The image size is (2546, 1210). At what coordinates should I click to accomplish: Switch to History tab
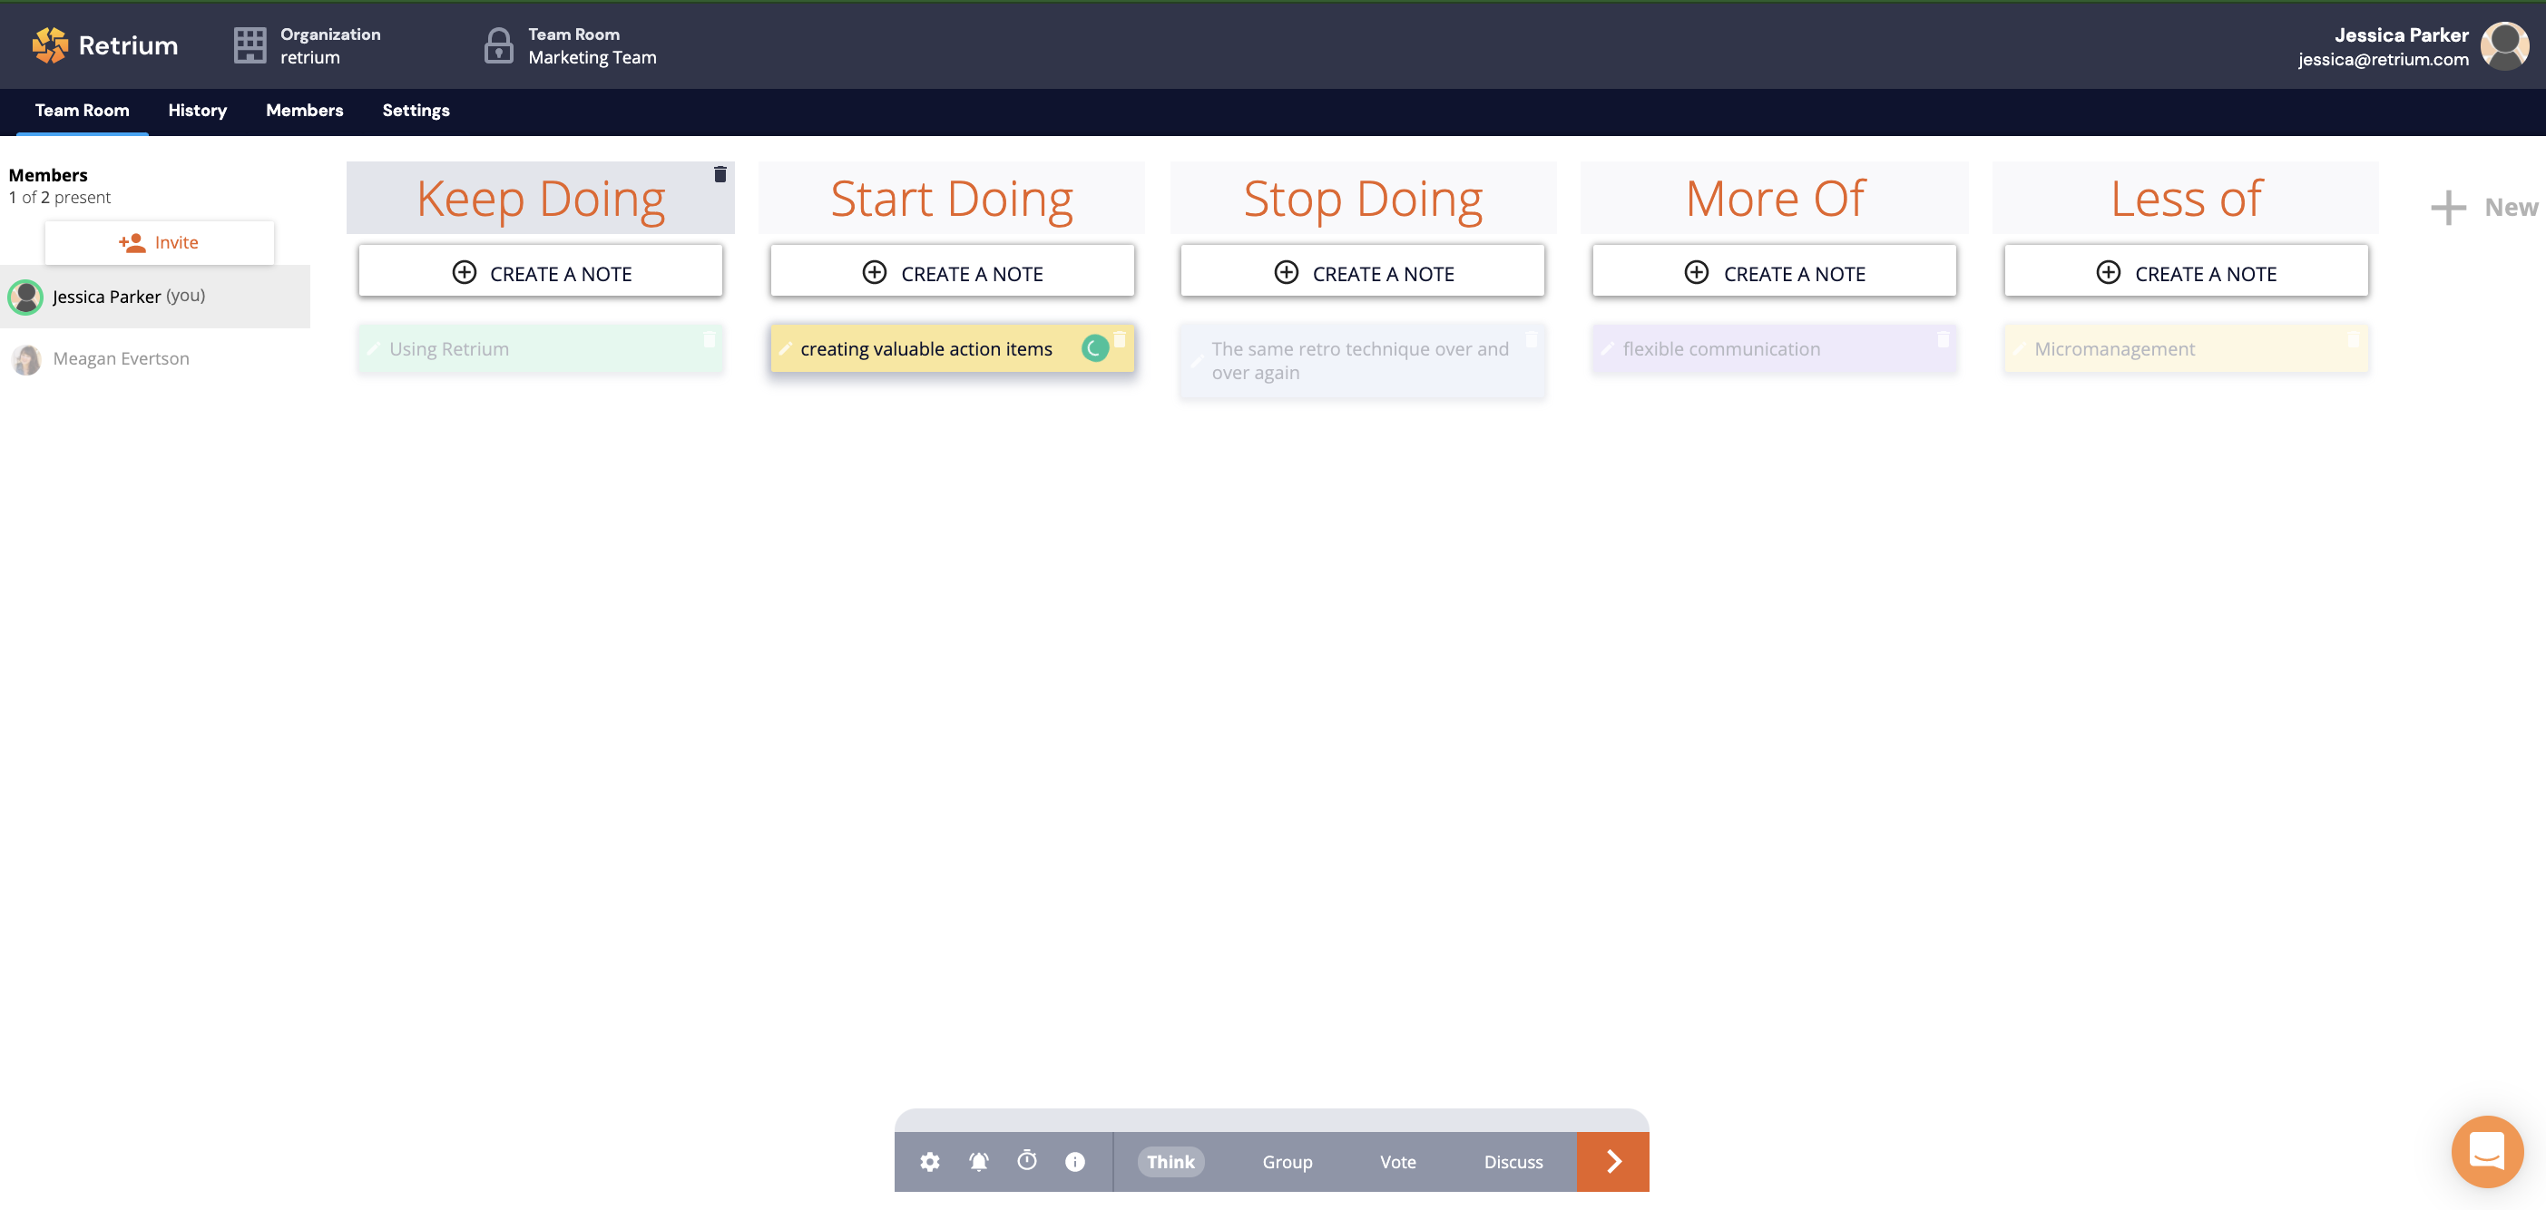pyautogui.click(x=197, y=111)
